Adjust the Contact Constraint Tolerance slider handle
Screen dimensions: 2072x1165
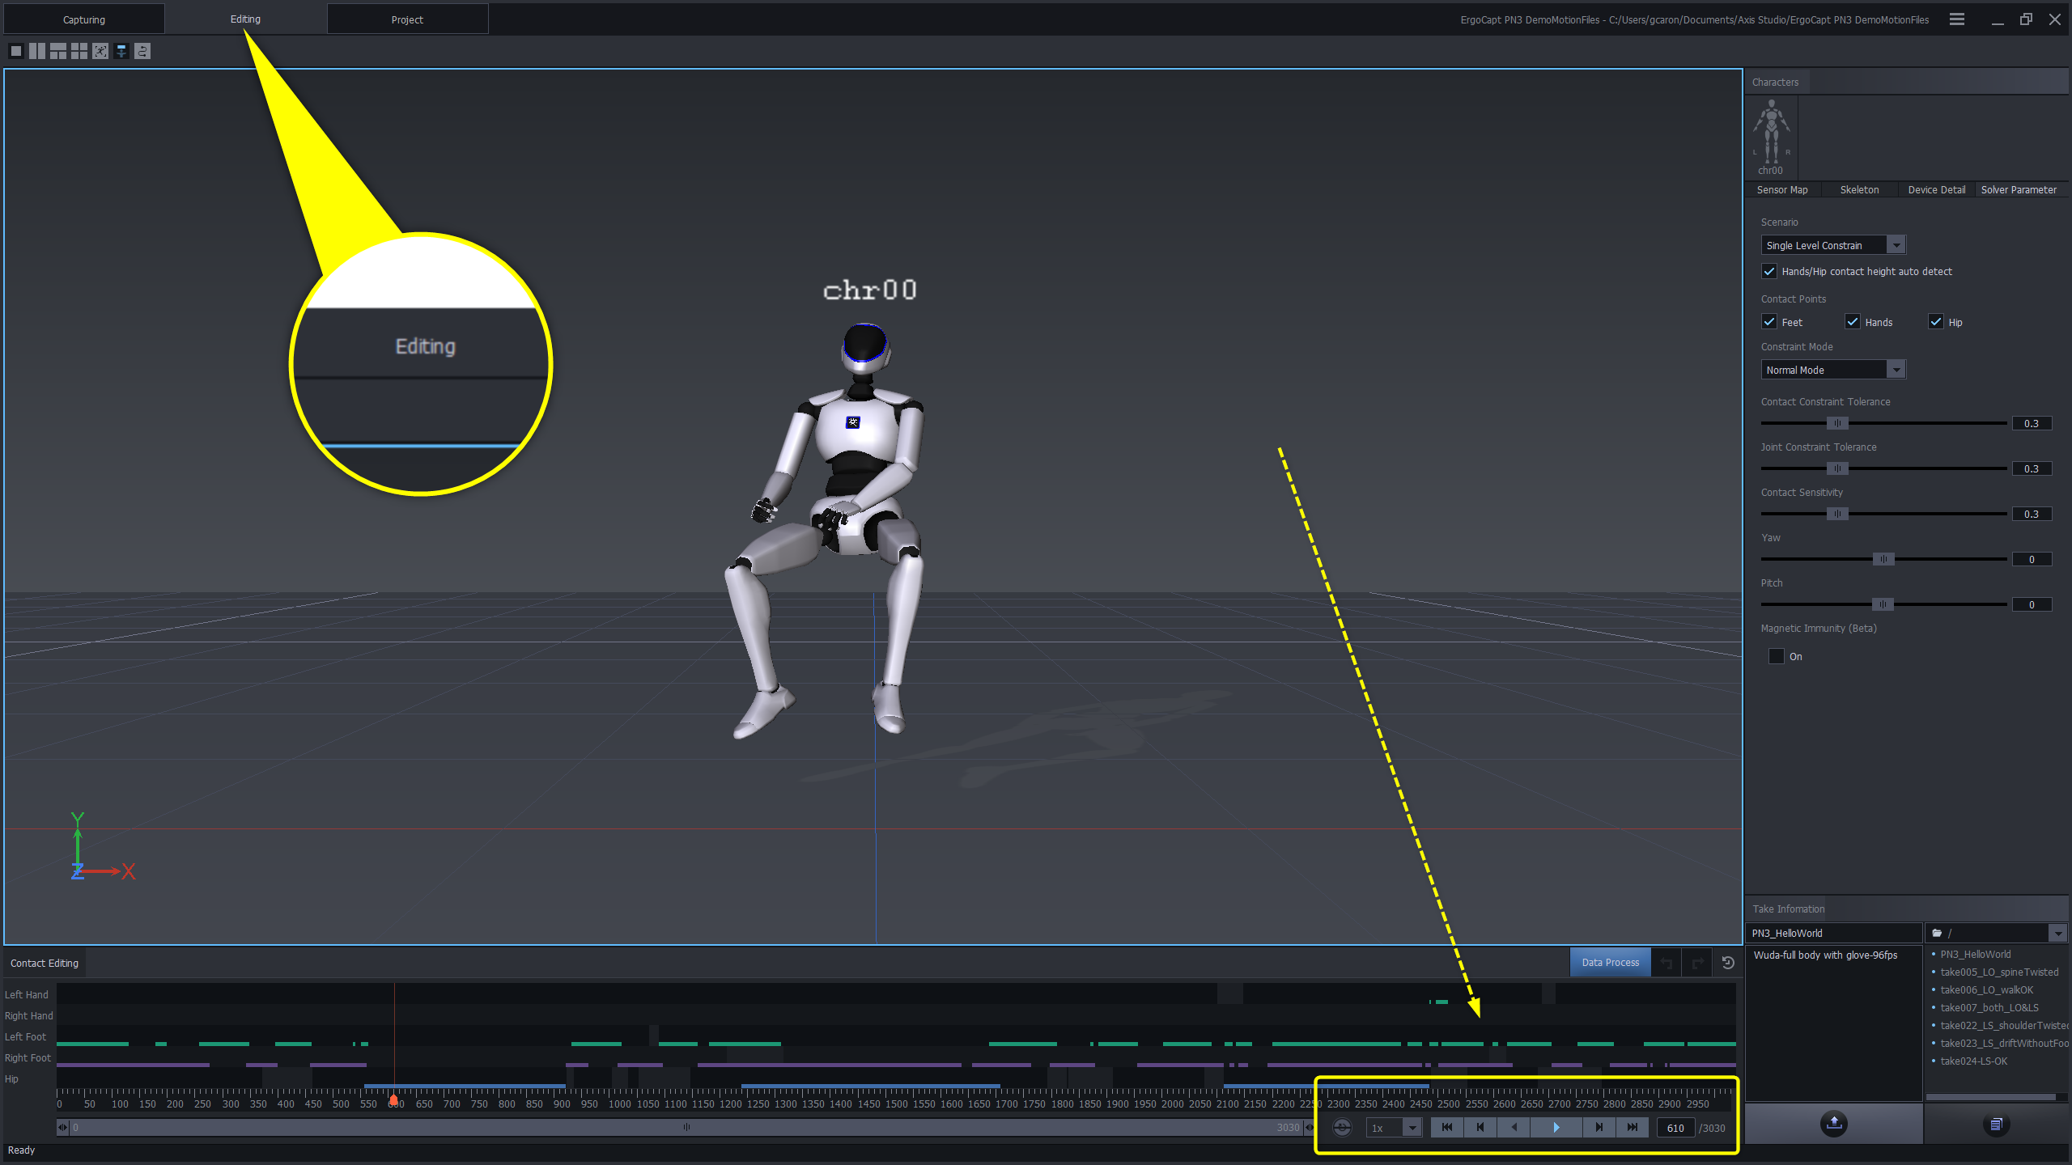[1837, 423]
